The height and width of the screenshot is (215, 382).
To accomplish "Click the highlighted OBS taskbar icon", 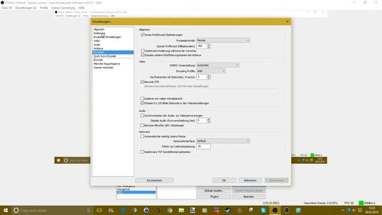I will pyautogui.click(x=275, y=210).
